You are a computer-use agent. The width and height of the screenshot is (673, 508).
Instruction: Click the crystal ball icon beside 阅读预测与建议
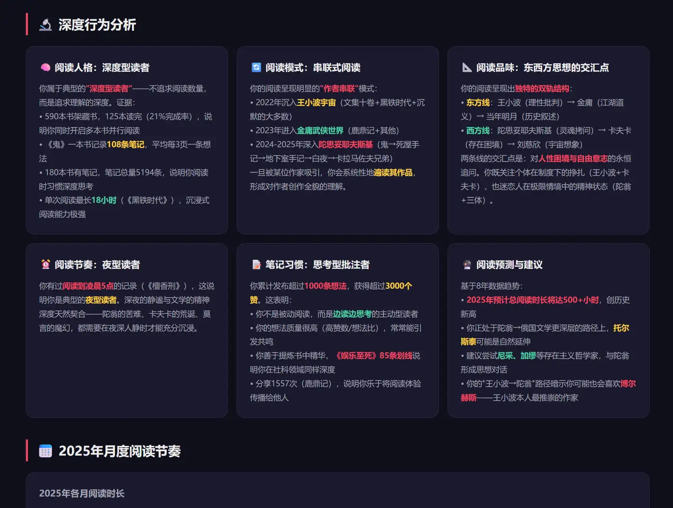pos(467,265)
